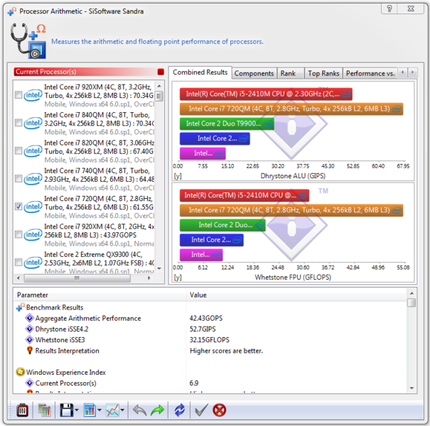Check the Core i7 920XM 2GHz checkbox
This screenshot has width=430, height=426.
coord(18,234)
